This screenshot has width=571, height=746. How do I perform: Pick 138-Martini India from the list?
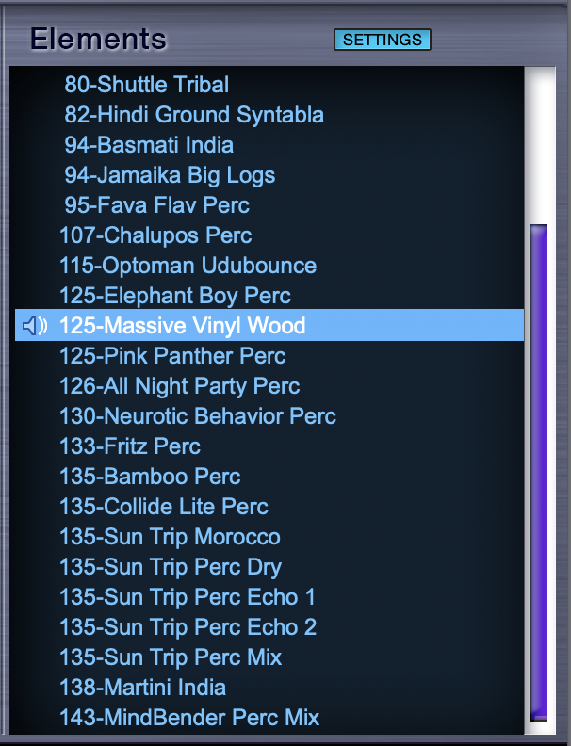point(142,688)
